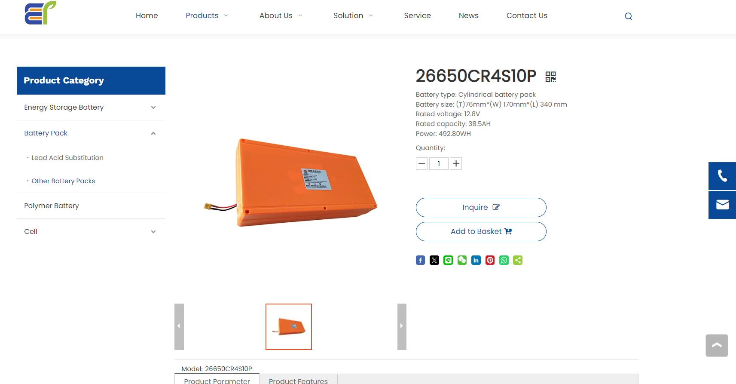Open the search magnifier icon
The width and height of the screenshot is (736, 384).
coord(628,16)
